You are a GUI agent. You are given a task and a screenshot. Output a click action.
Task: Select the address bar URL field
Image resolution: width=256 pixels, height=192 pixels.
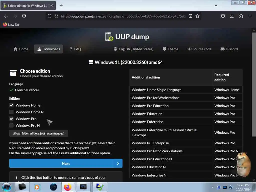click(x=123, y=16)
